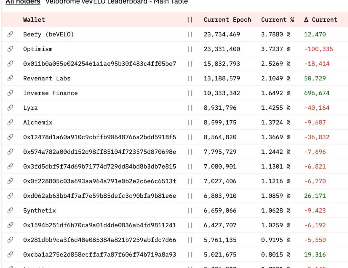Click the link icon beside Synthetix
Viewport: 348px width, 268px height.
click(10, 210)
